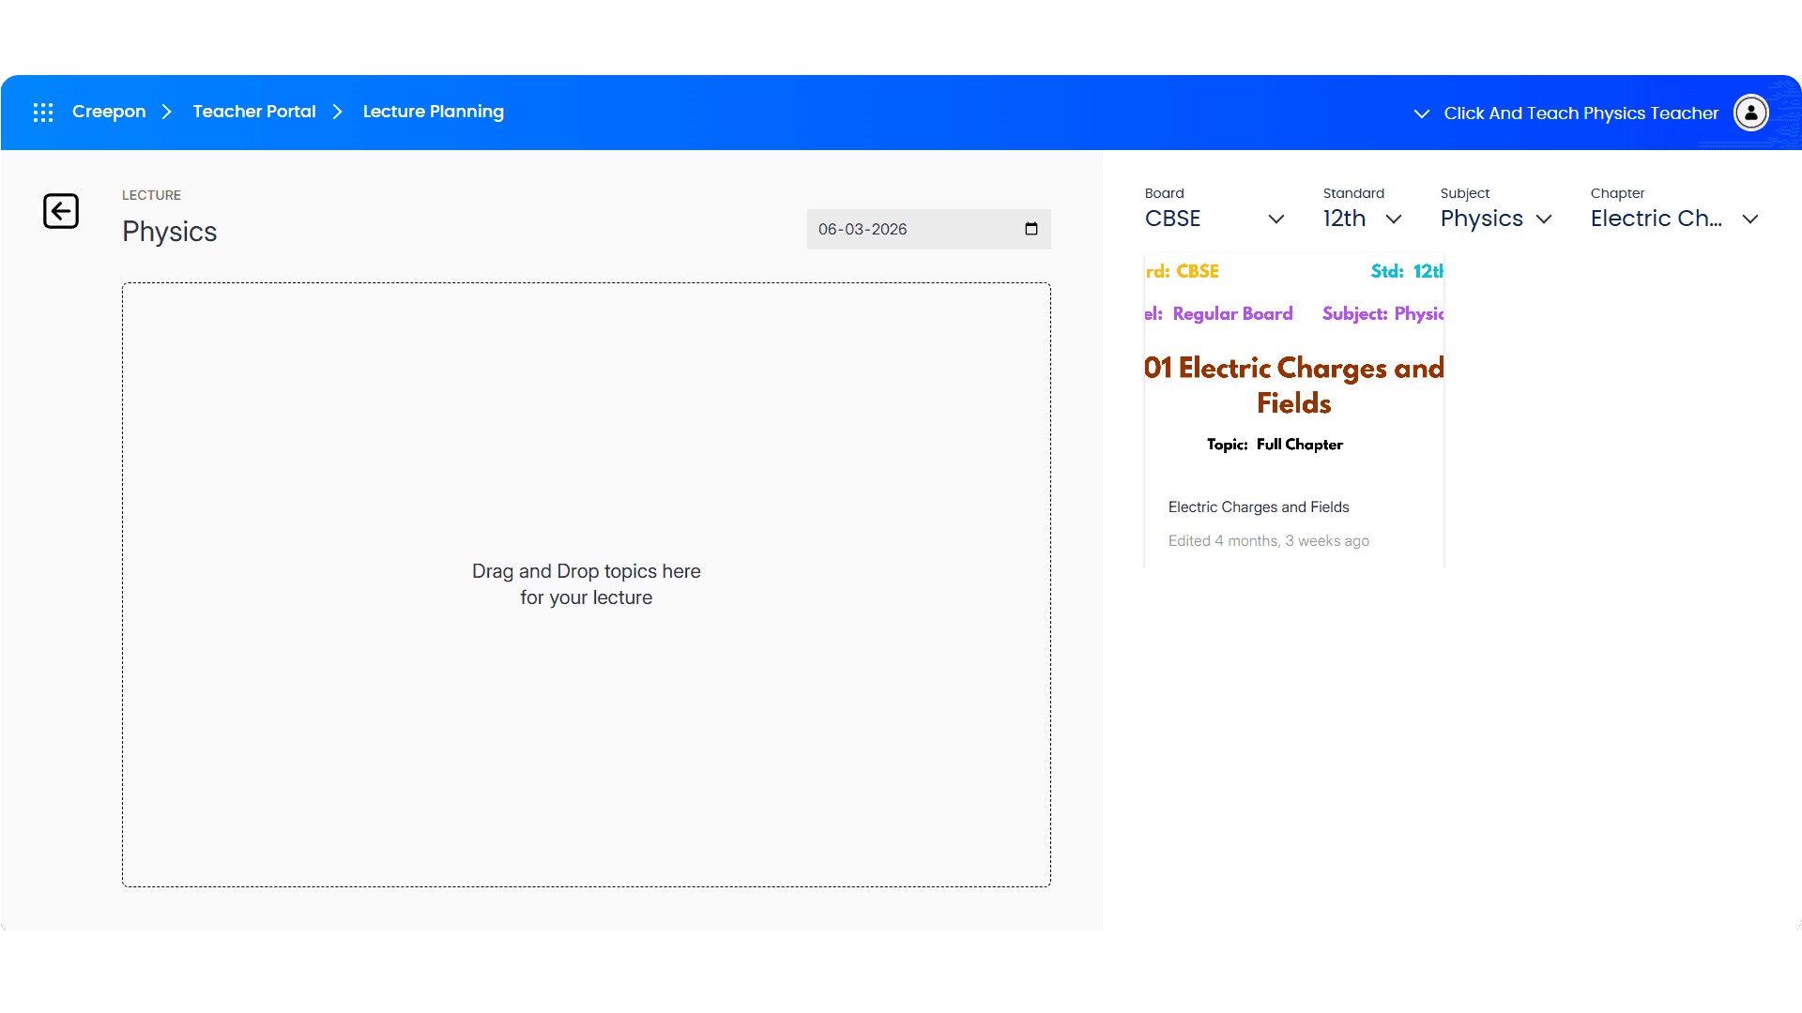Viewport: 1802px width, 1013px height.
Task: Click the Full Chapter topic label
Action: pos(1299,444)
